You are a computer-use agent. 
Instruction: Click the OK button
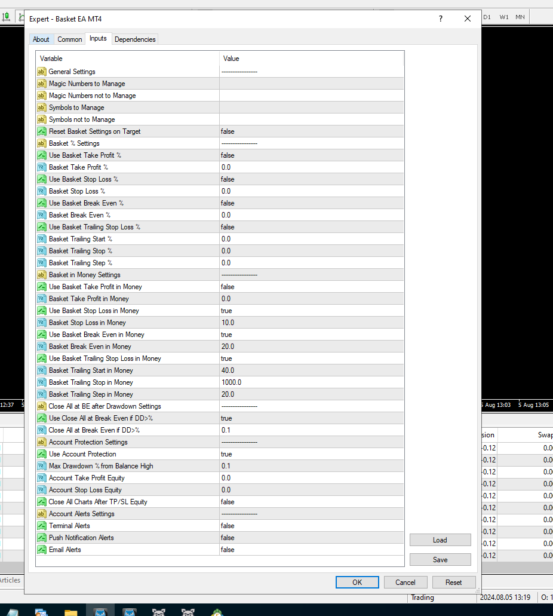tap(357, 582)
